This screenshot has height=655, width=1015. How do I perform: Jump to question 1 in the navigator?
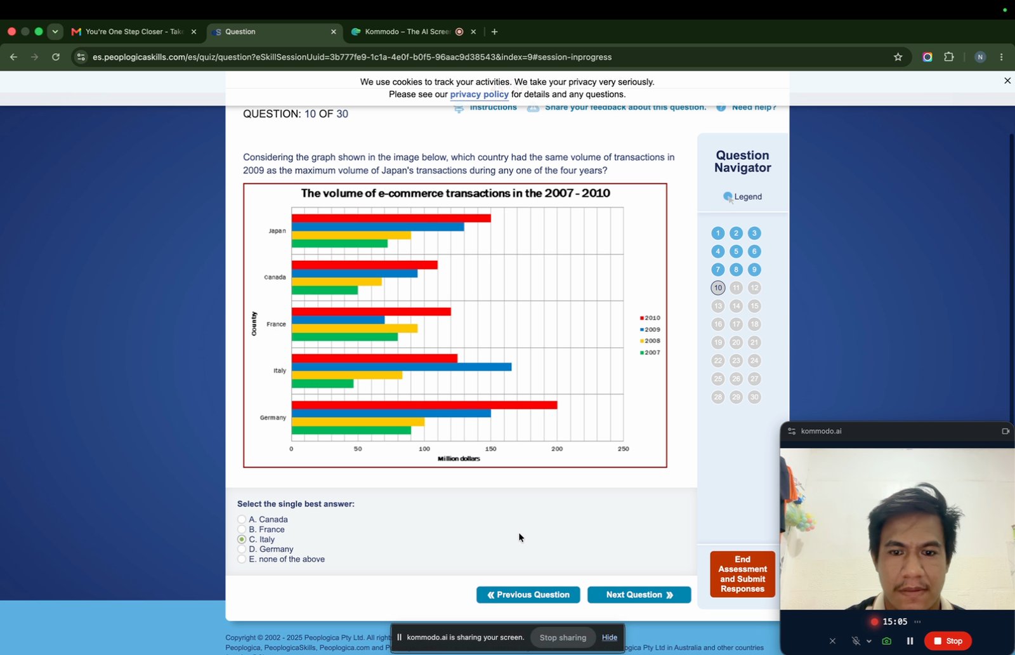click(718, 234)
